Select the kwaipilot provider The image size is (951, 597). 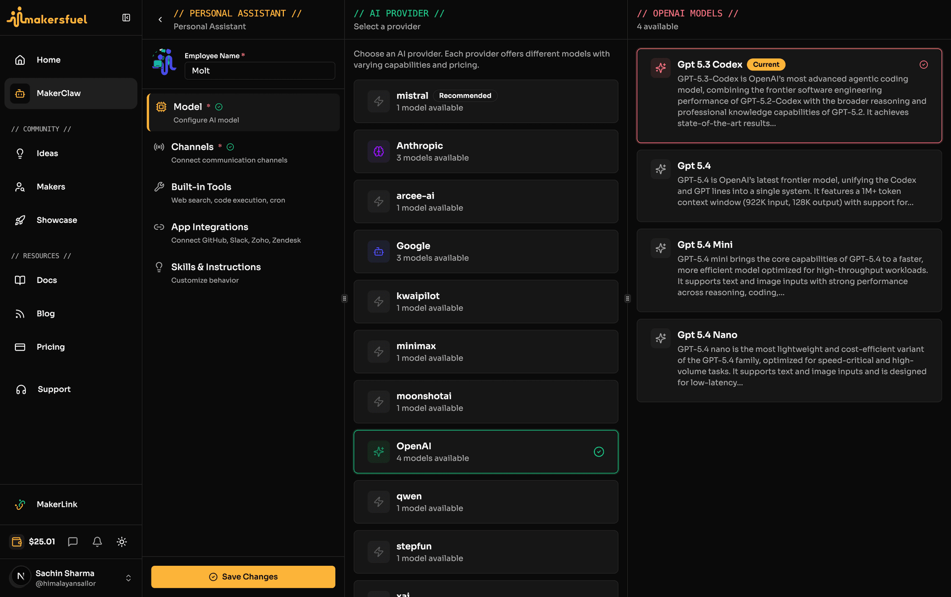pos(486,302)
